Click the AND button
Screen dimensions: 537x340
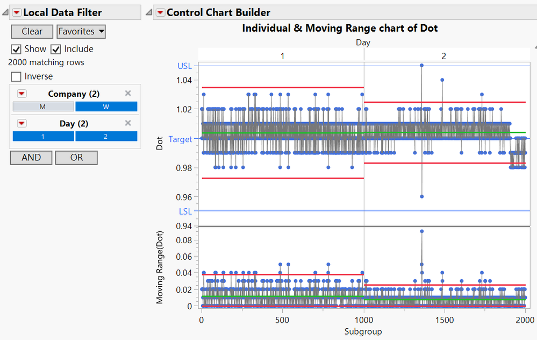(31, 158)
